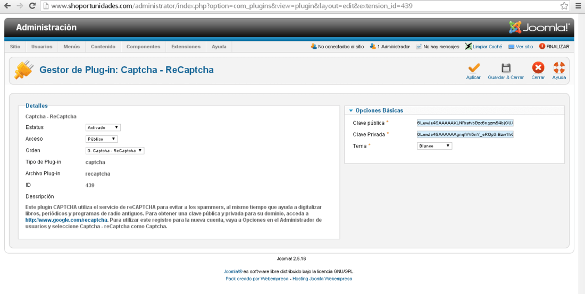This screenshot has height=294, width=585.
Task: Click Pack creado por Webempresa link
Action: click(x=257, y=279)
